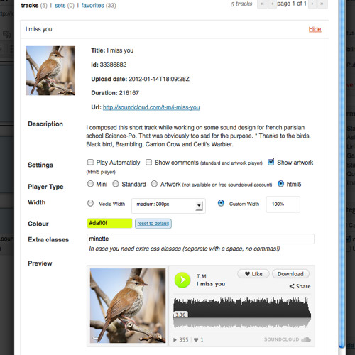Screen dimensions: 355x355
Task: Click the next page arrow
Action: pyautogui.click(x=312, y=4)
